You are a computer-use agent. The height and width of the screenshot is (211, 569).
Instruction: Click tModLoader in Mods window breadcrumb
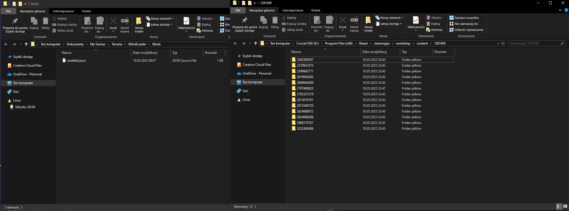click(137, 44)
